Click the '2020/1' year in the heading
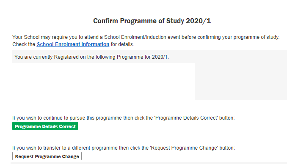Screen dimensions: 287x164 tap(198, 21)
